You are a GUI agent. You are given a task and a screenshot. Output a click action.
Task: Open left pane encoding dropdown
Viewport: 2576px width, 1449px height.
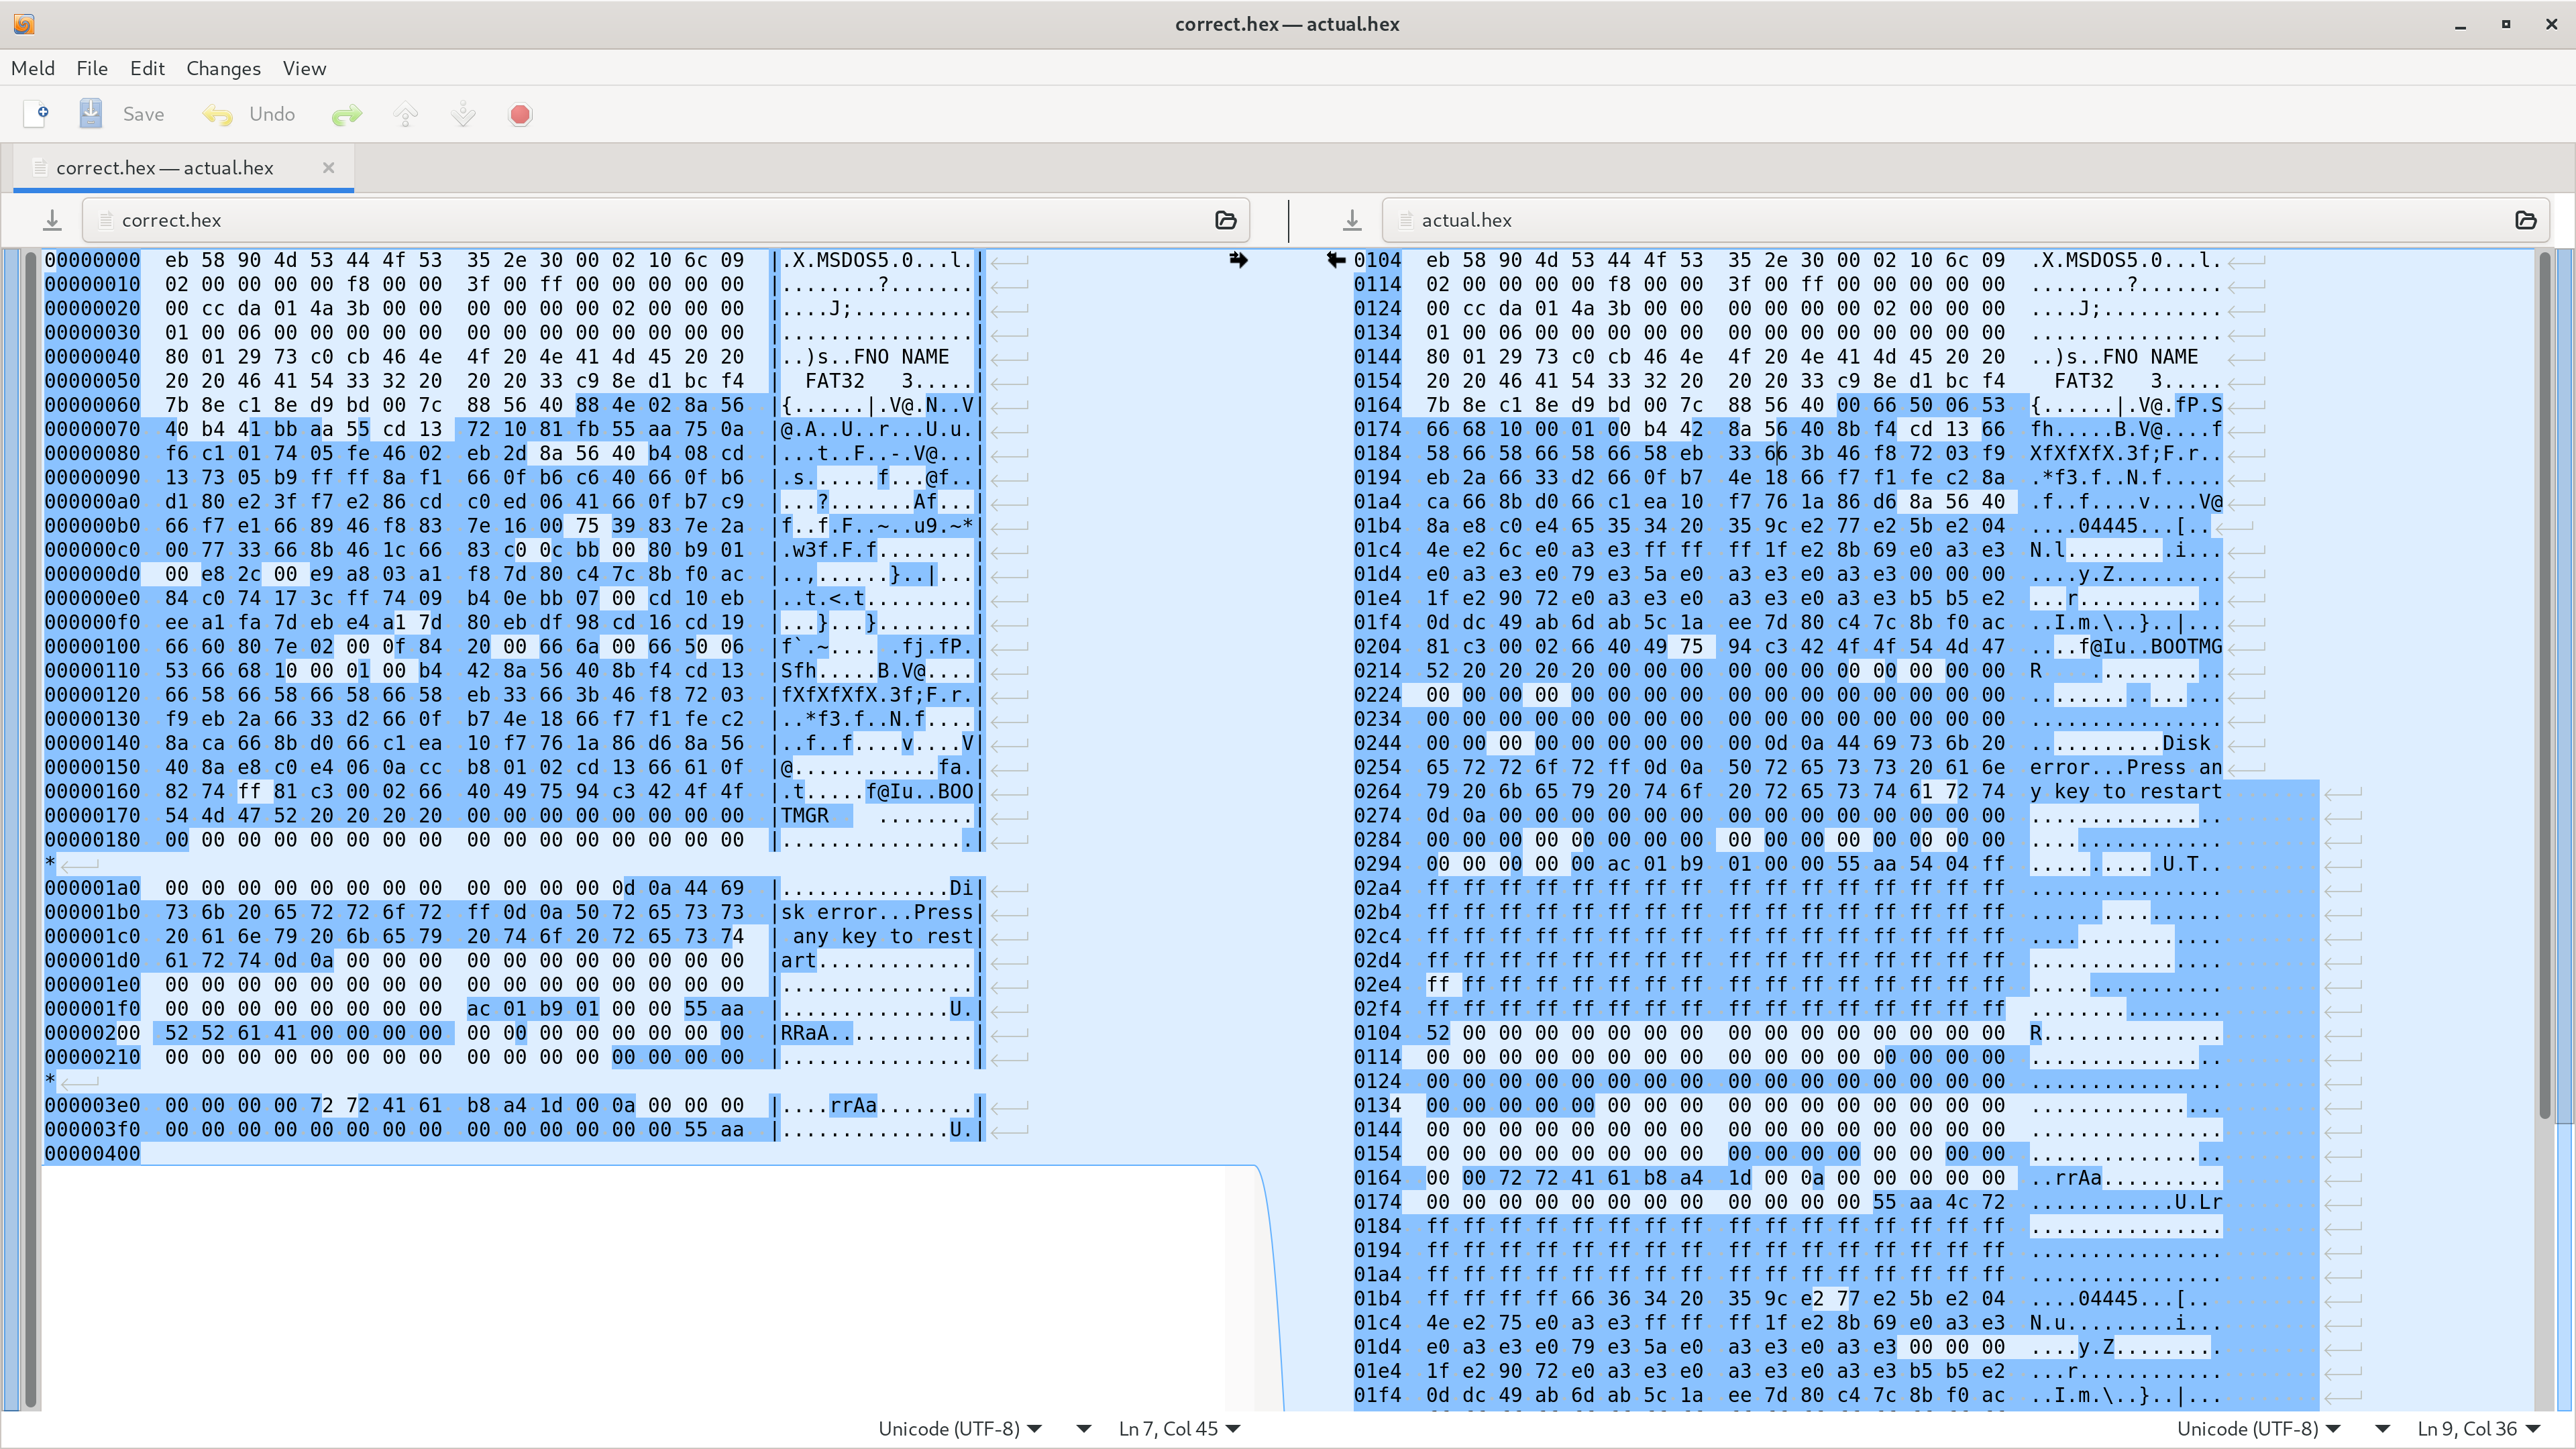(960, 1428)
